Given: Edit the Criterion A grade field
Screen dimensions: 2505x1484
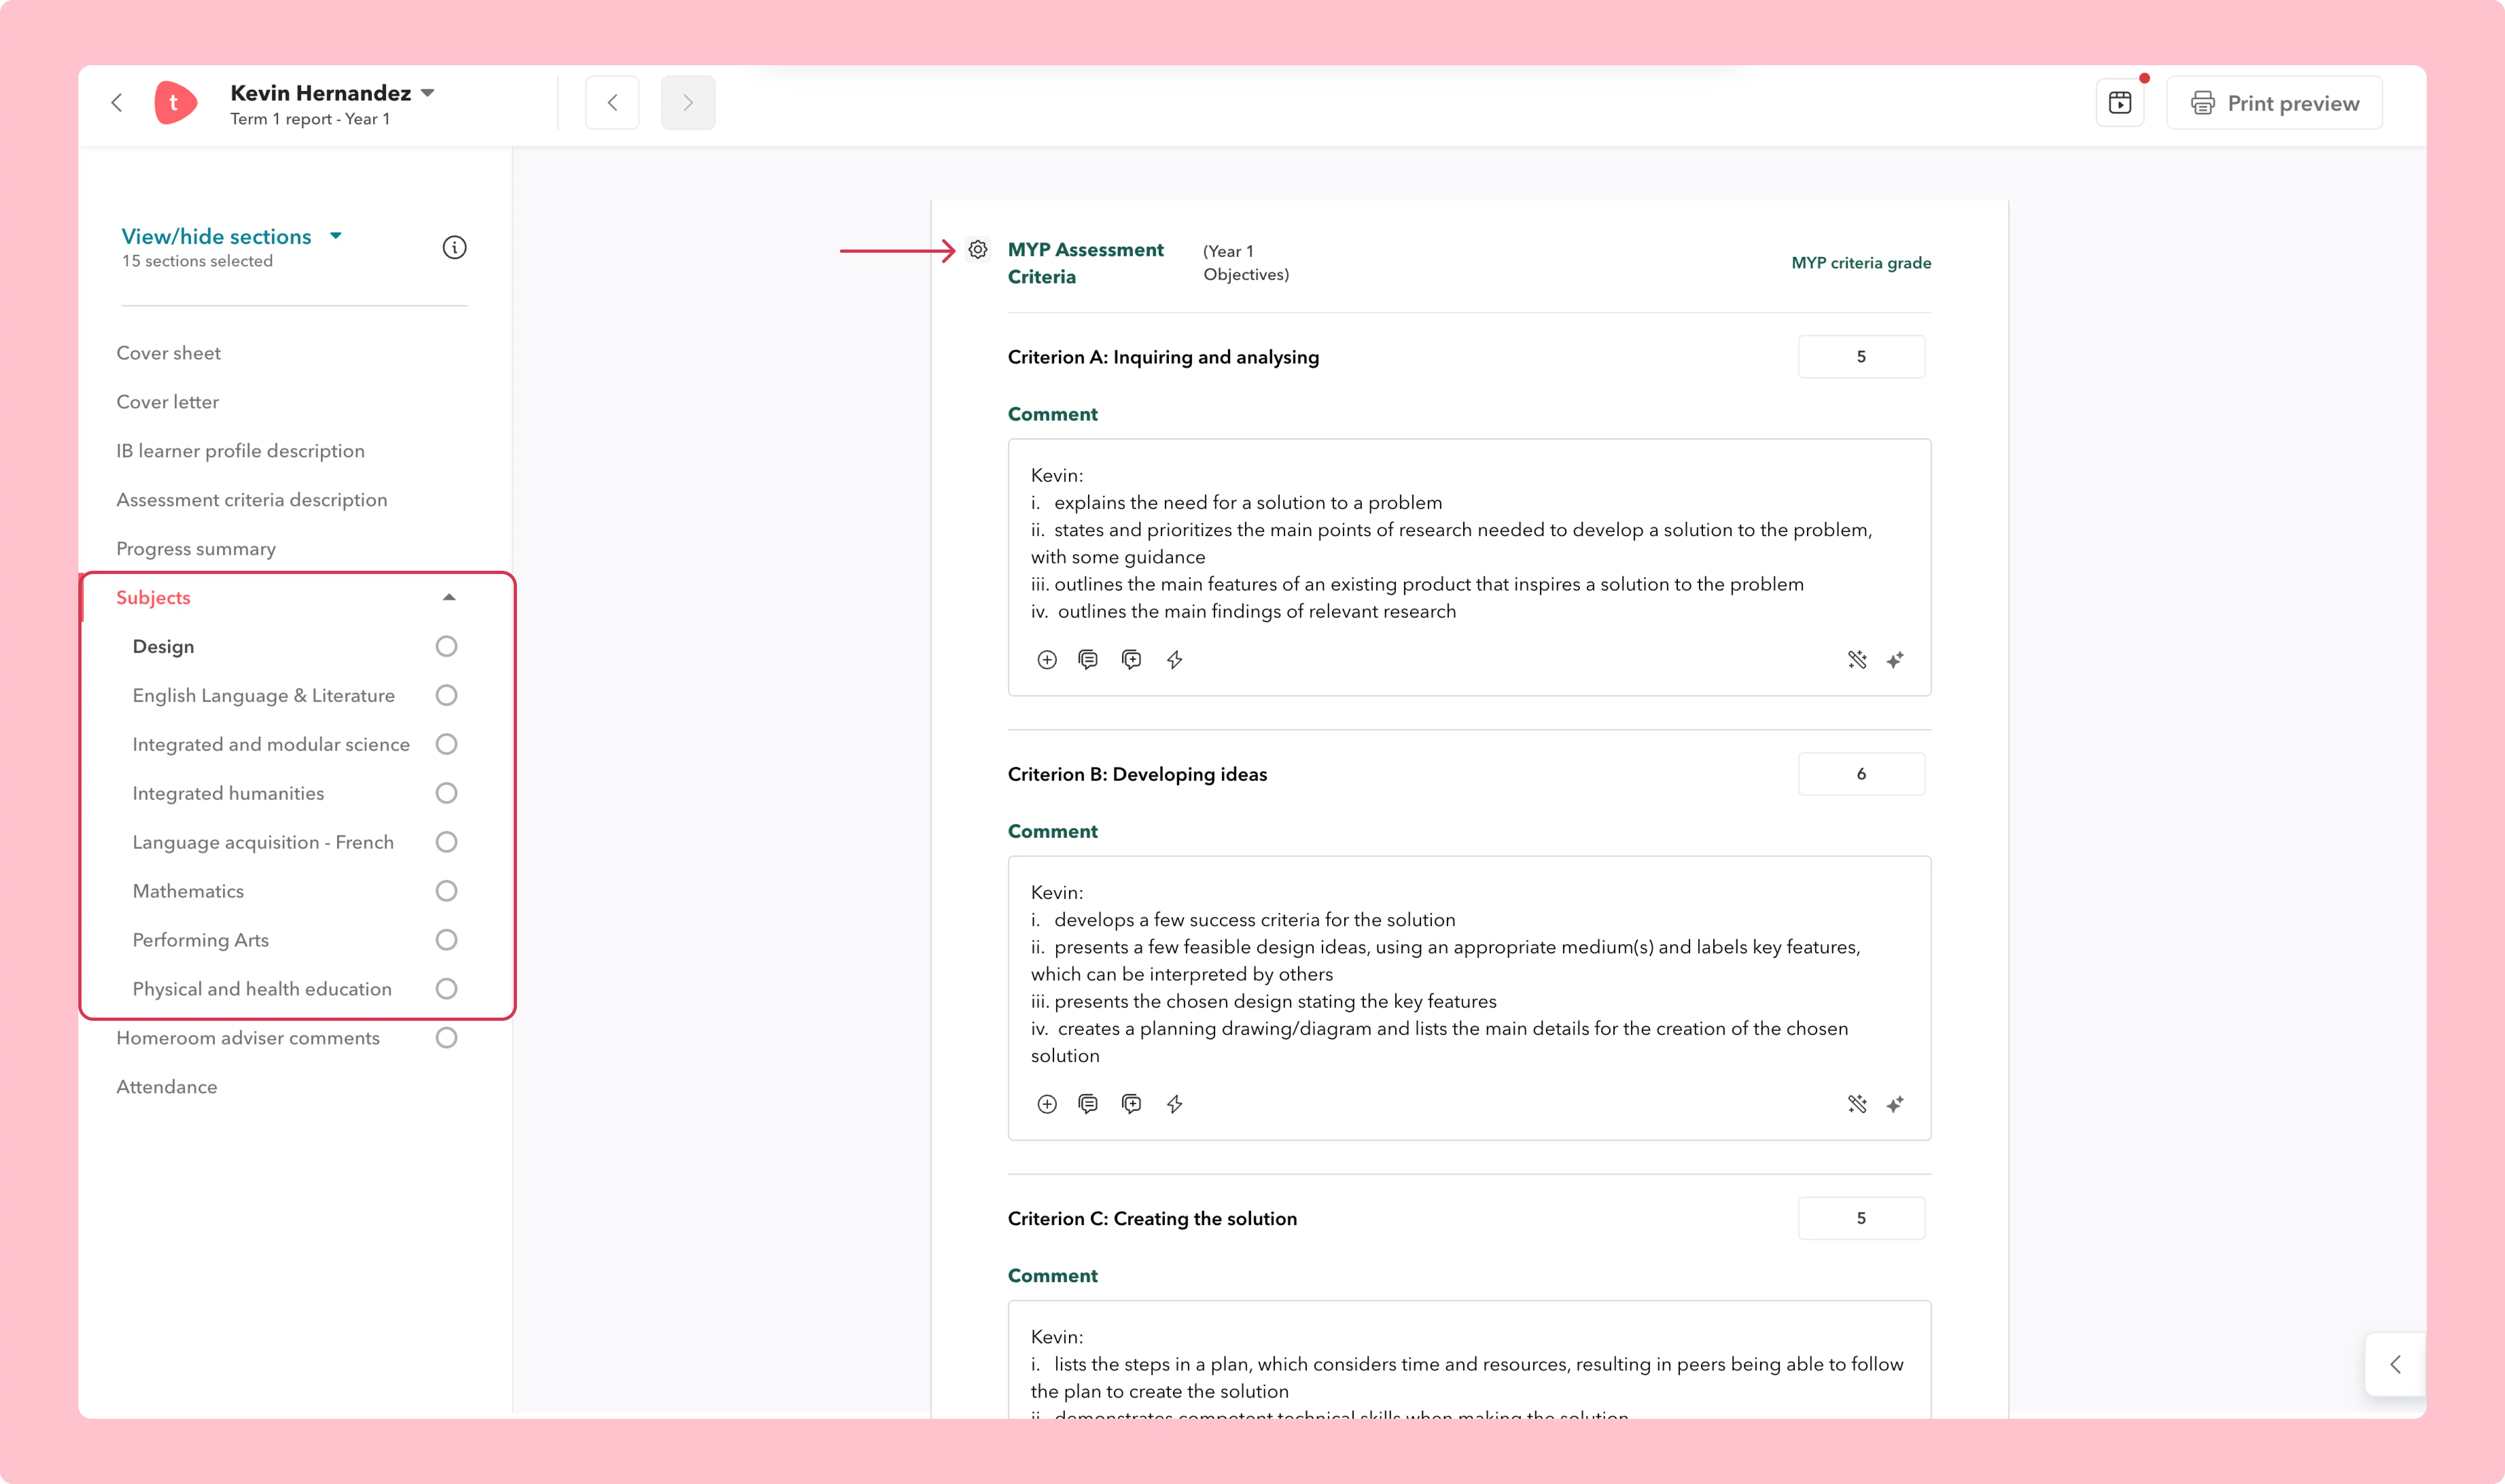Looking at the screenshot, I should (1861, 357).
